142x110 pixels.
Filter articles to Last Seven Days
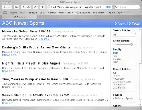click(x=122, y=82)
